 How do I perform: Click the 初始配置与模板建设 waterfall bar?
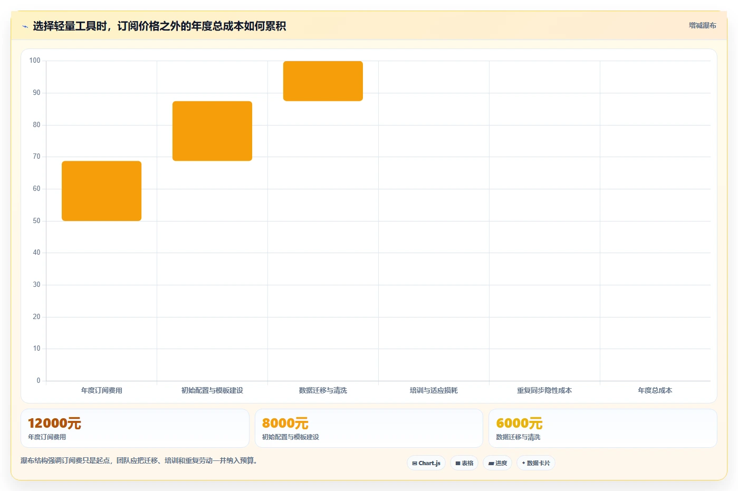[x=212, y=131]
